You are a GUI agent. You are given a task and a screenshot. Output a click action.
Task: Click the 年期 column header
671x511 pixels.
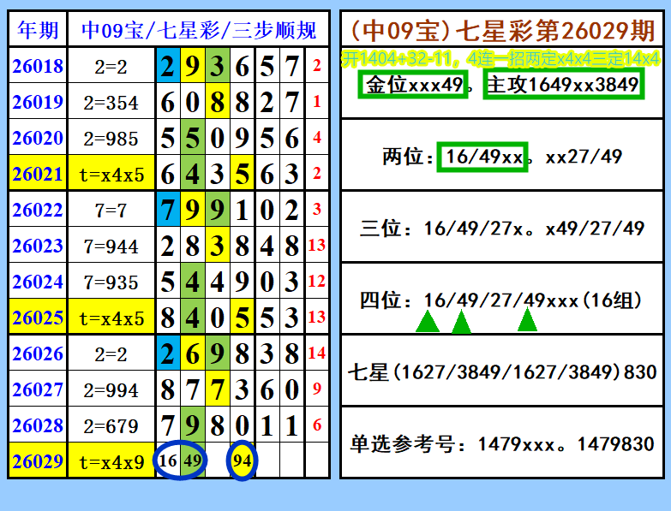tap(38, 31)
